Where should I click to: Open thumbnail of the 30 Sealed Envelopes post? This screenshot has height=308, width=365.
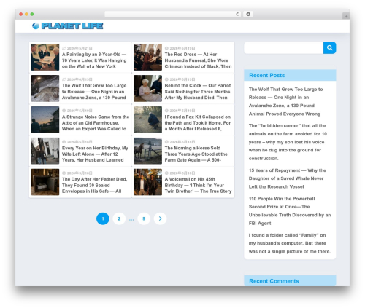click(45, 182)
